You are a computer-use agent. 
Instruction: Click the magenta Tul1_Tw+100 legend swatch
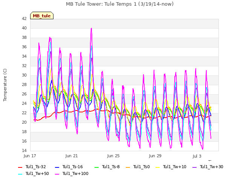[57, 174]
